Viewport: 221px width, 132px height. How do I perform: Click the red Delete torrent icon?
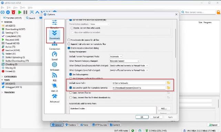click(13, 12)
